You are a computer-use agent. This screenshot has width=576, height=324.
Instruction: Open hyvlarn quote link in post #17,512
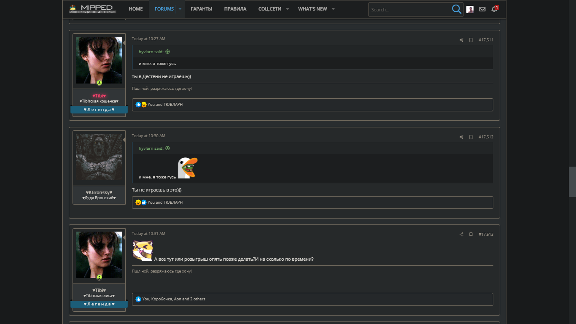(x=151, y=148)
